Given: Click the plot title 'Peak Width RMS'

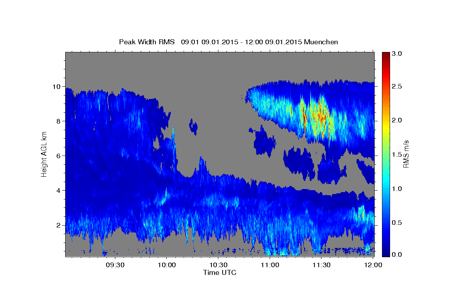Looking at the screenshot, I should [147, 42].
